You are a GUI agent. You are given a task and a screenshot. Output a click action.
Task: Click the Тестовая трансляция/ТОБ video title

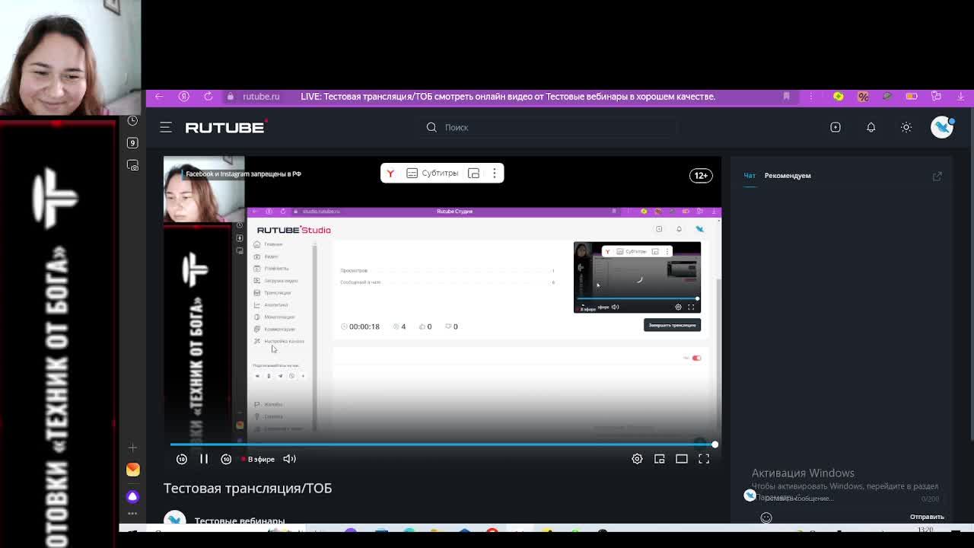point(247,488)
